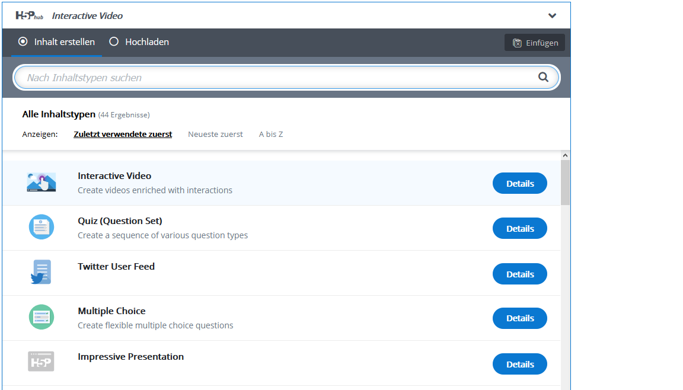Select the Impressive Presentation title

[130, 356]
